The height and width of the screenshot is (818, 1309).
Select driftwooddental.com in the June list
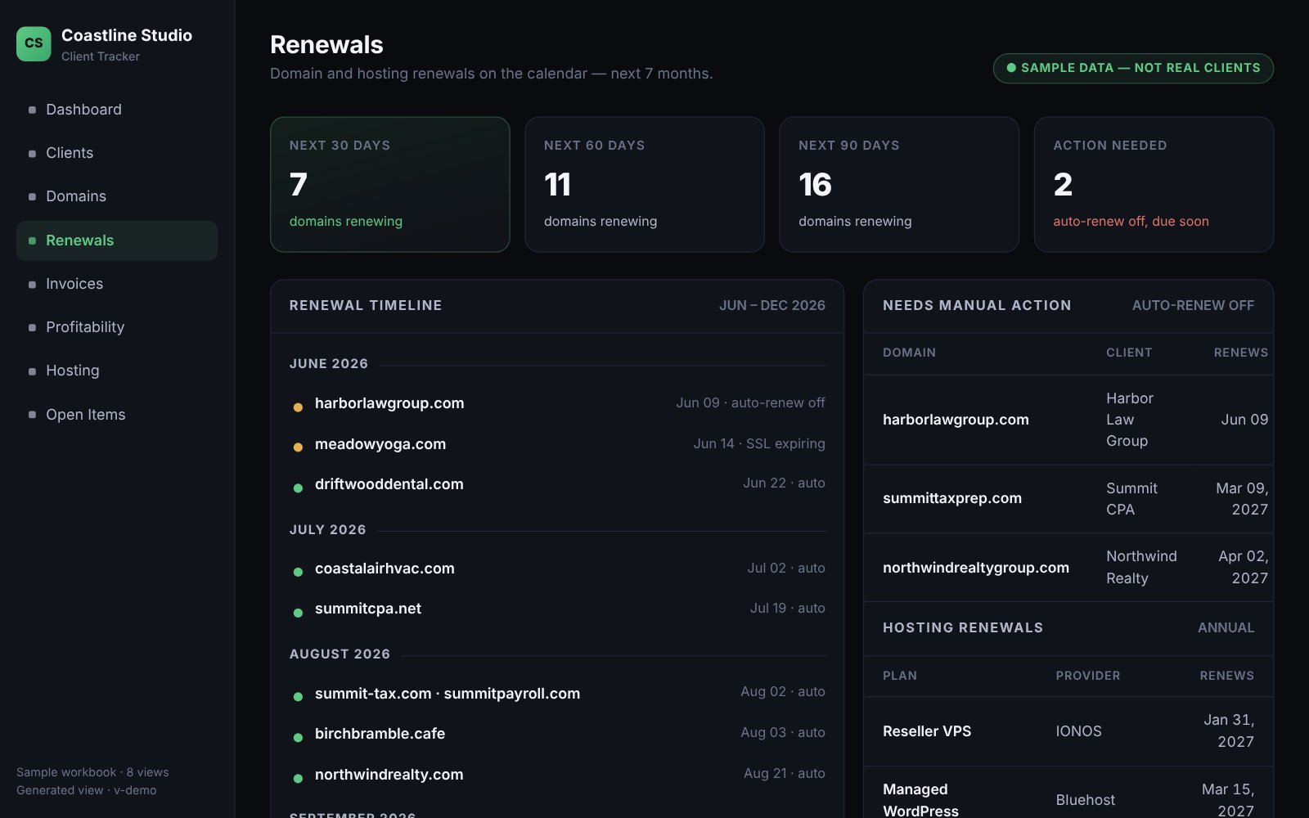pos(389,484)
